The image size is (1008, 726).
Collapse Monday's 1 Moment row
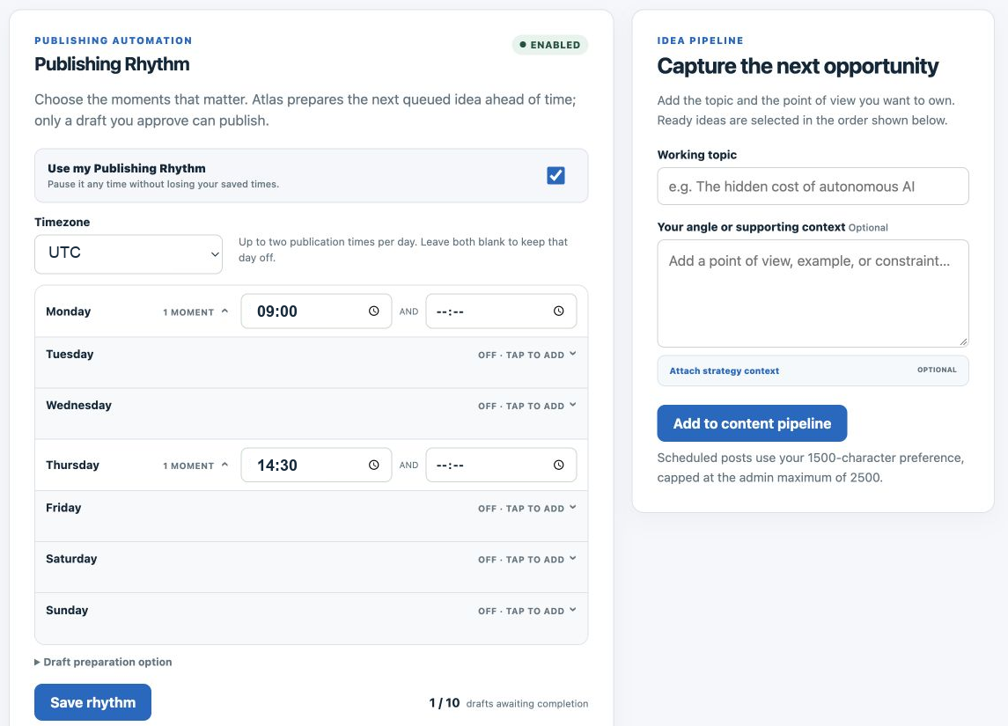pos(195,312)
